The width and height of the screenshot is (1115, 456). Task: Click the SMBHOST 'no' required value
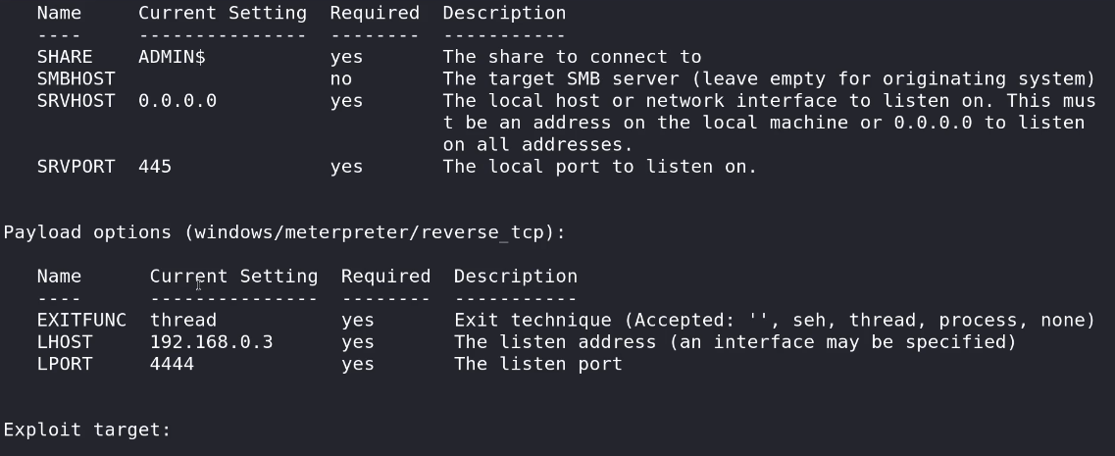coord(341,78)
